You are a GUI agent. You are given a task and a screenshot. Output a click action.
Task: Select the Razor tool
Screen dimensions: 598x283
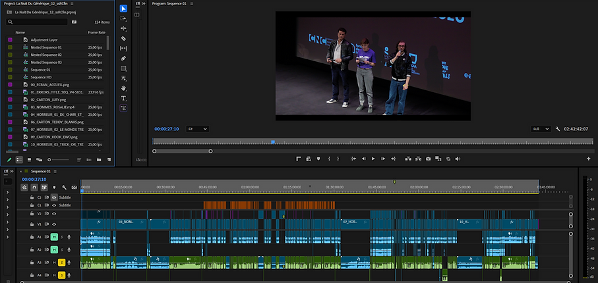(123, 38)
